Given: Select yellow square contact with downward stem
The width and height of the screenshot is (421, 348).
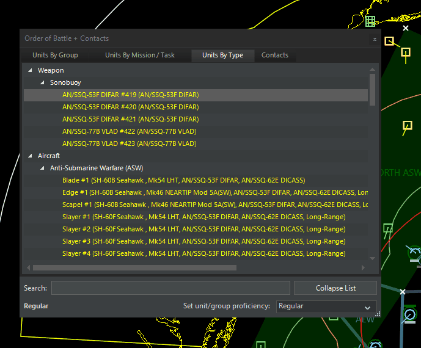Looking at the screenshot, I should point(406,53).
